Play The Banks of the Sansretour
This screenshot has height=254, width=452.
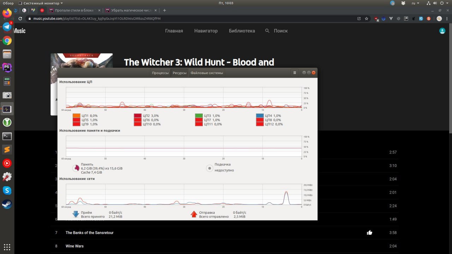89,232
